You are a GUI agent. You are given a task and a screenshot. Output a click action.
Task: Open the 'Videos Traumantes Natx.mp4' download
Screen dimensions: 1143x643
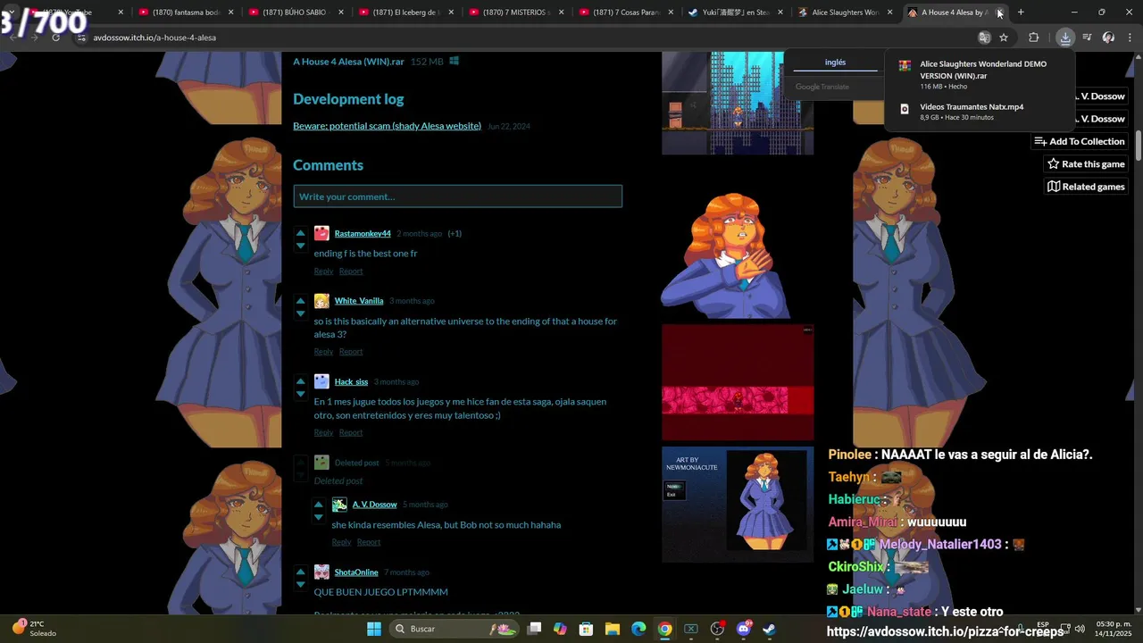pyautogui.click(x=980, y=112)
